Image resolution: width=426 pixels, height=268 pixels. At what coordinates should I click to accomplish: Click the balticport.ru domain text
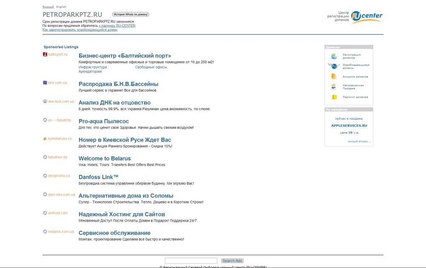(58, 54)
